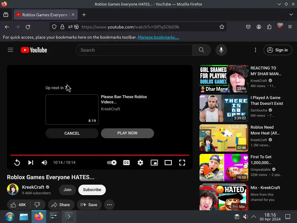Image resolution: width=297 pixels, height=223 pixels.
Task: Open the clipboard tray icon
Action: point(237,217)
